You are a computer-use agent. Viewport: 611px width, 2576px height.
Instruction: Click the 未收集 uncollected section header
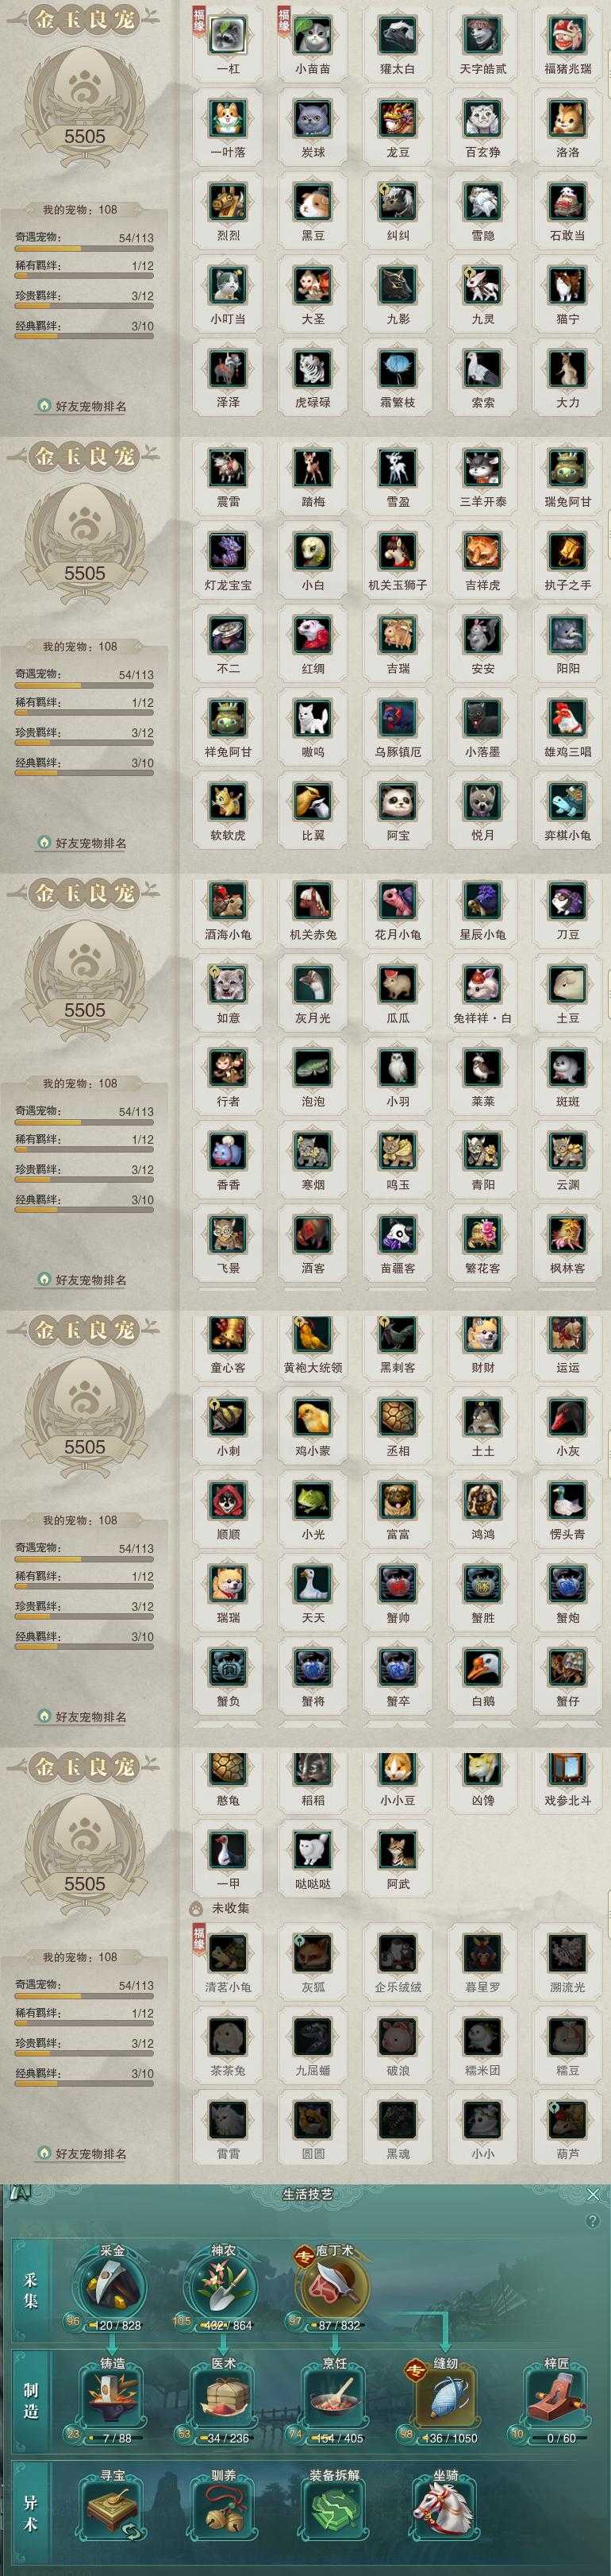point(229,1908)
